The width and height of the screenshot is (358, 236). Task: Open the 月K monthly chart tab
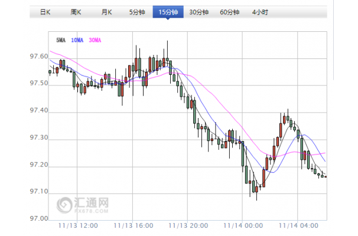coord(106,12)
